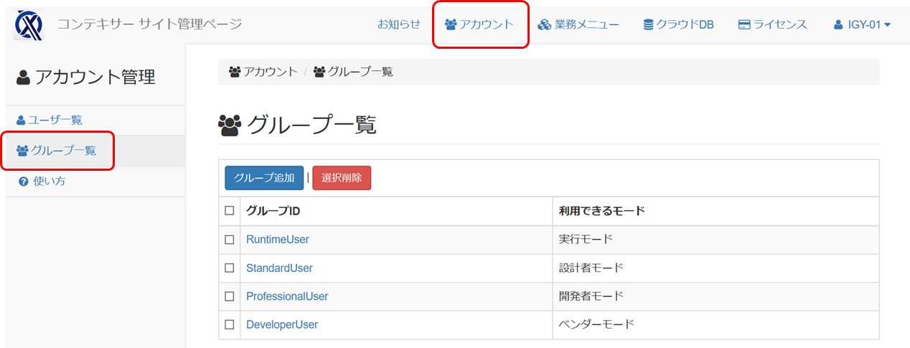910x348 pixels.
Task: Check the StandardUser row checkbox
Action: pyautogui.click(x=230, y=268)
